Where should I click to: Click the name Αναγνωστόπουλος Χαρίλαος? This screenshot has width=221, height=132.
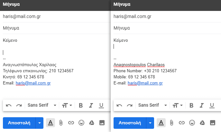coord(30,65)
